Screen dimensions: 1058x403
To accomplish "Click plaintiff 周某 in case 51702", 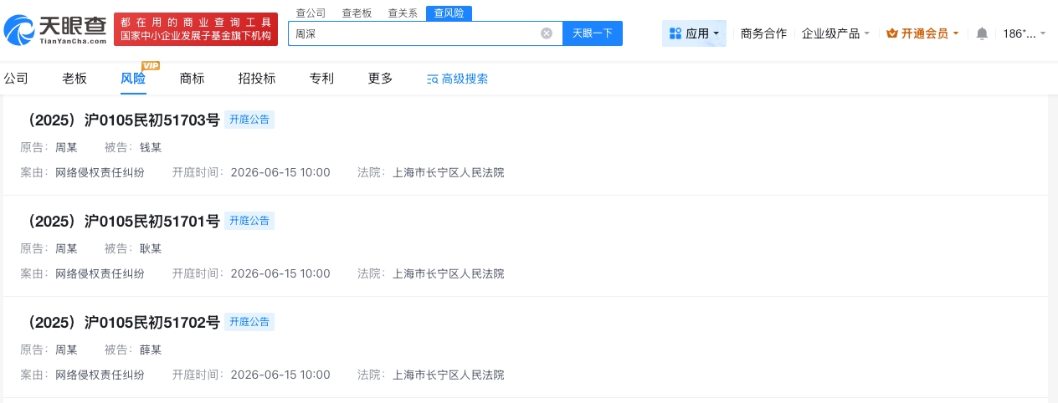I will coord(66,349).
